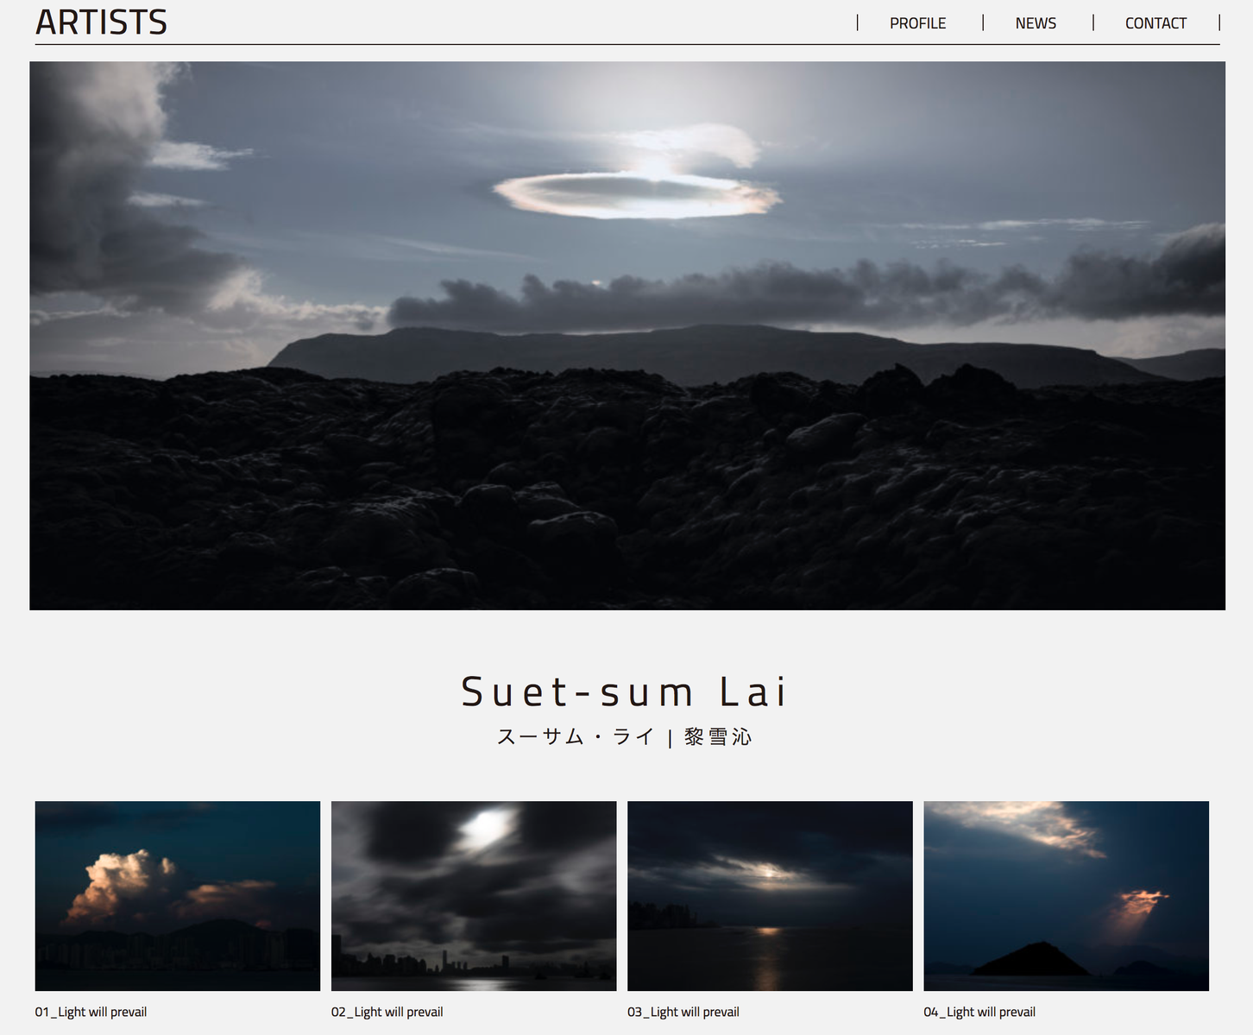Open thumbnail 01 with the orange cumulus cloud
Viewport: 1253px width, 1035px height.
point(178,896)
